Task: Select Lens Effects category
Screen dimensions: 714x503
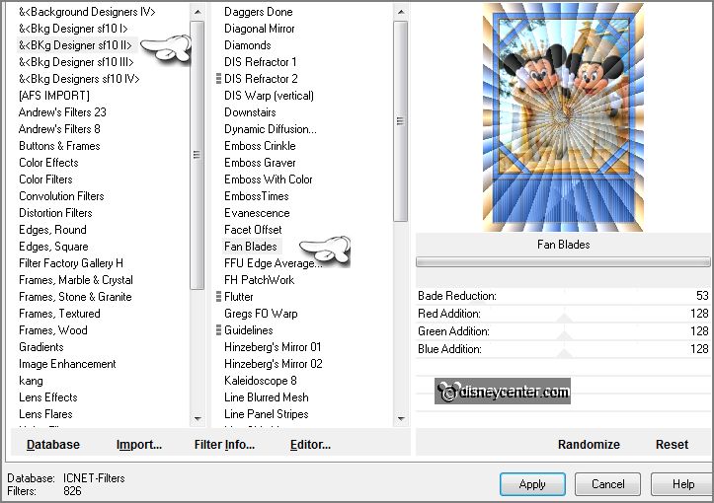Action: (x=48, y=397)
